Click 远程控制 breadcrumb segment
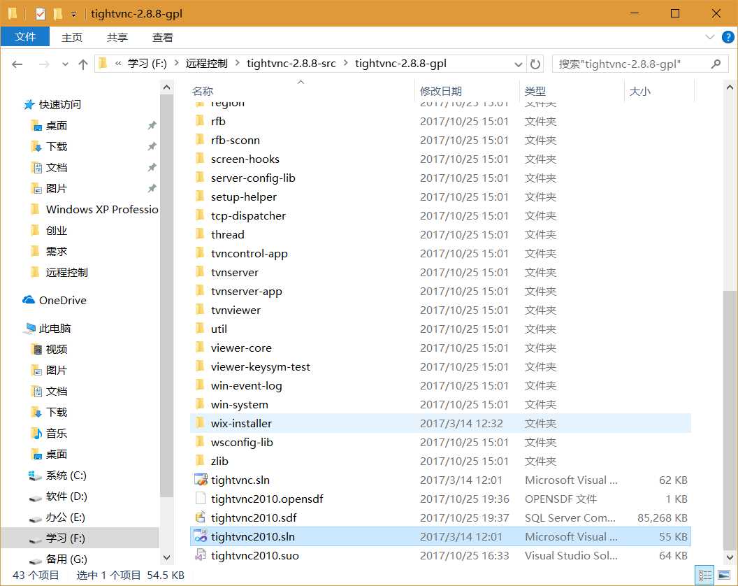The height and width of the screenshot is (586, 738). pos(207,63)
